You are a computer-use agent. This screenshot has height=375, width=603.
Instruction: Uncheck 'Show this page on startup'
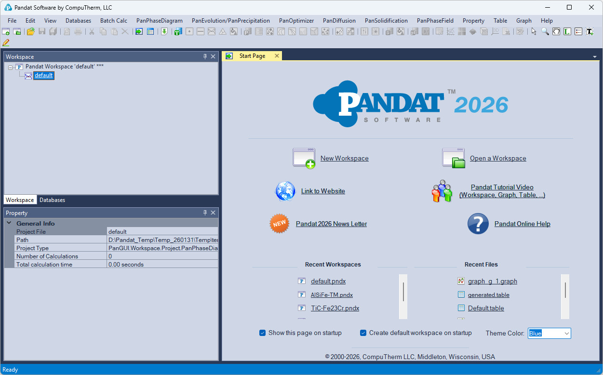tap(263, 333)
